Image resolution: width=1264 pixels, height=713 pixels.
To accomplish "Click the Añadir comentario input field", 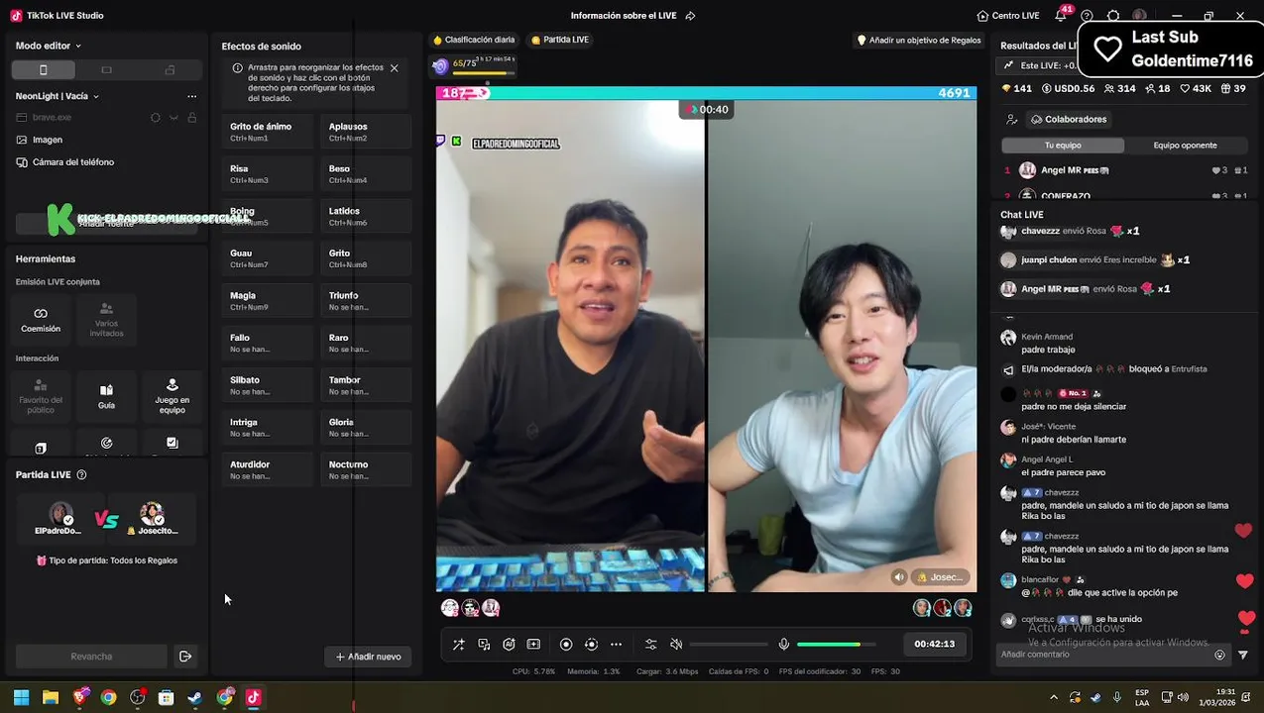I will (1103, 655).
